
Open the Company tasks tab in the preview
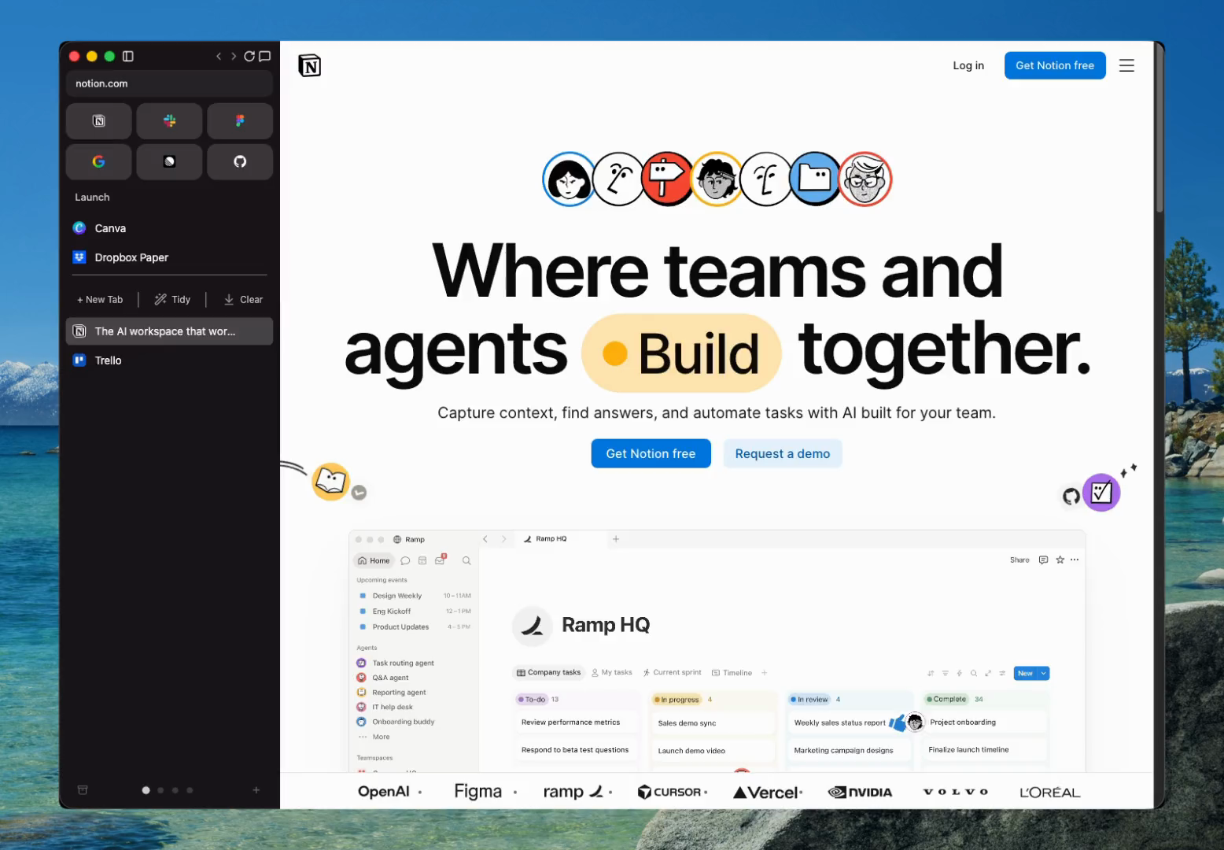549,673
